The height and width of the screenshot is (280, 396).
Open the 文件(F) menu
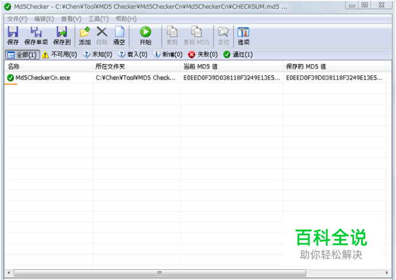pos(17,19)
